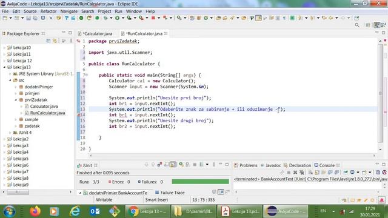
Task: Click the Debug bug icon in toolbar
Action: click(x=105, y=18)
